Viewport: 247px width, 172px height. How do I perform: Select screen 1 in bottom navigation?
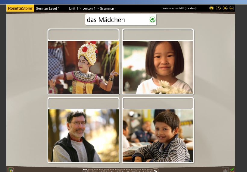(85, 171)
